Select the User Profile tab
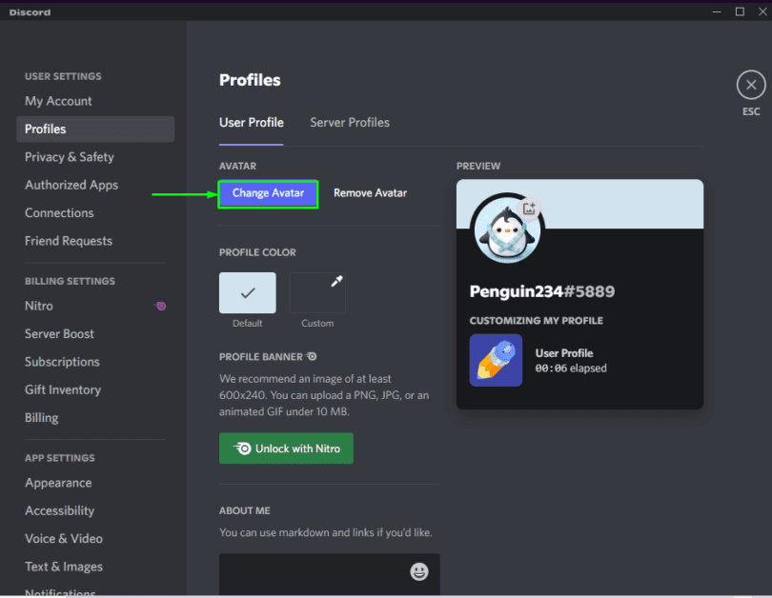Image resolution: width=772 pixels, height=598 pixels. pyautogui.click(x=252, y=123)
